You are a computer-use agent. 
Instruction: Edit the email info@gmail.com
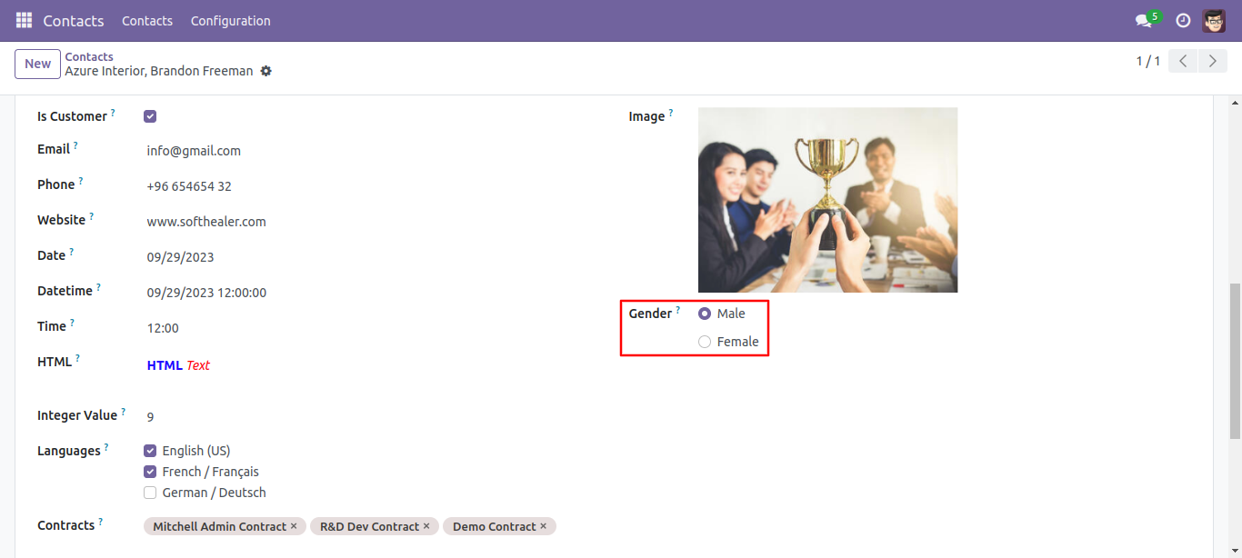[x=194, y=151]
